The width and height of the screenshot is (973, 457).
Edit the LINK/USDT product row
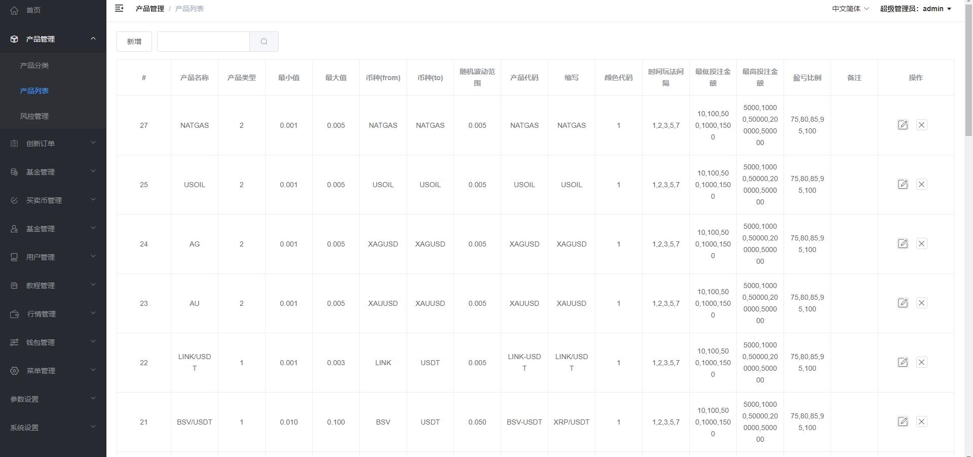tap(903, 362)
